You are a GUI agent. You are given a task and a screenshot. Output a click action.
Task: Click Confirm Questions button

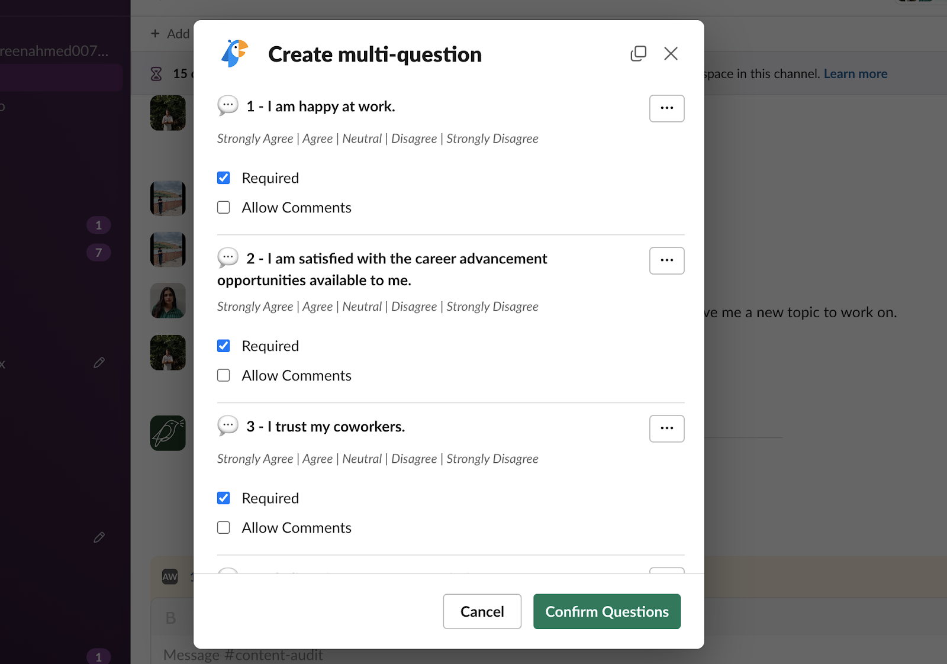(x=607, y=611)
